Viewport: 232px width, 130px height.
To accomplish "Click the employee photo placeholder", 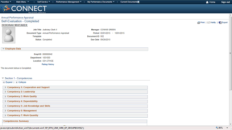I will (x=9, y=35).
